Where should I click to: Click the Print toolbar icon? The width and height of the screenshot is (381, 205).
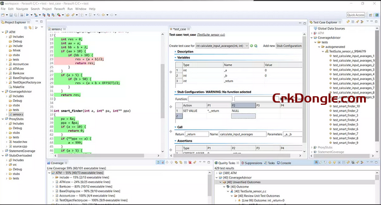(22, 15)
